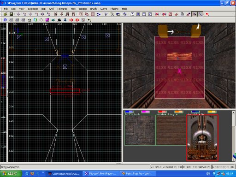
Task: Rotate the selection around the Y axis
Action: (36, 14)
